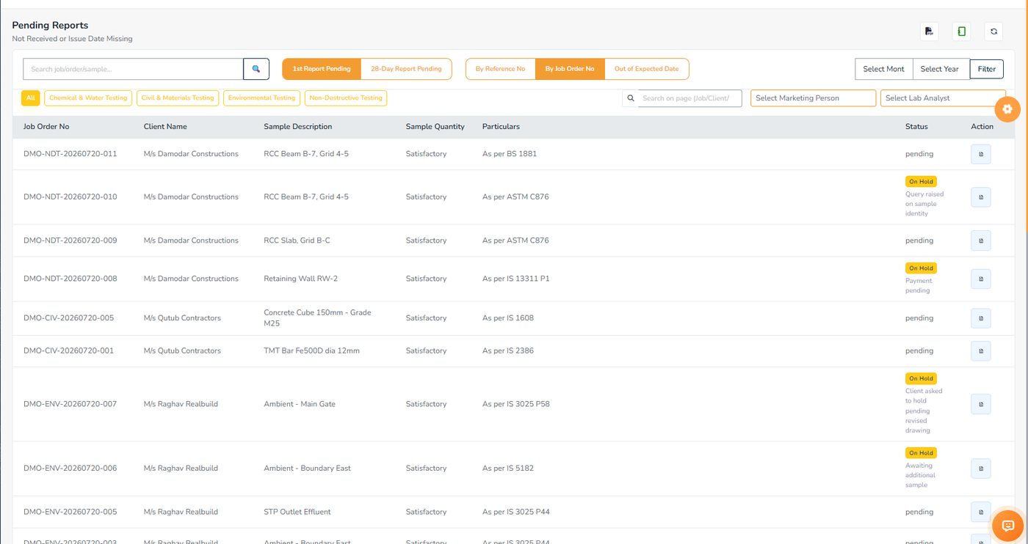Open action document for DMO-NDT-20260720-011

click(981, 154)
